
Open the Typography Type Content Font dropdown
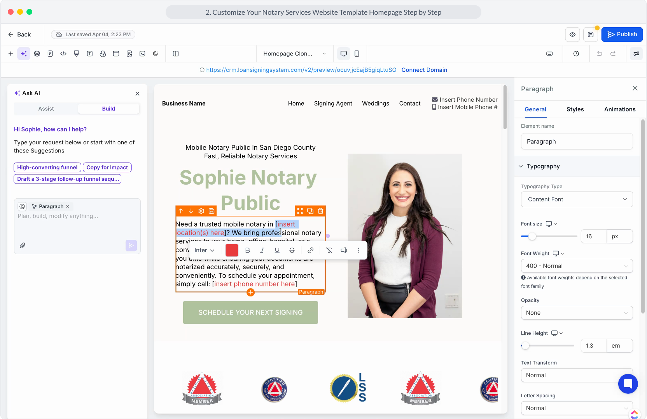[x=577, y=199]
